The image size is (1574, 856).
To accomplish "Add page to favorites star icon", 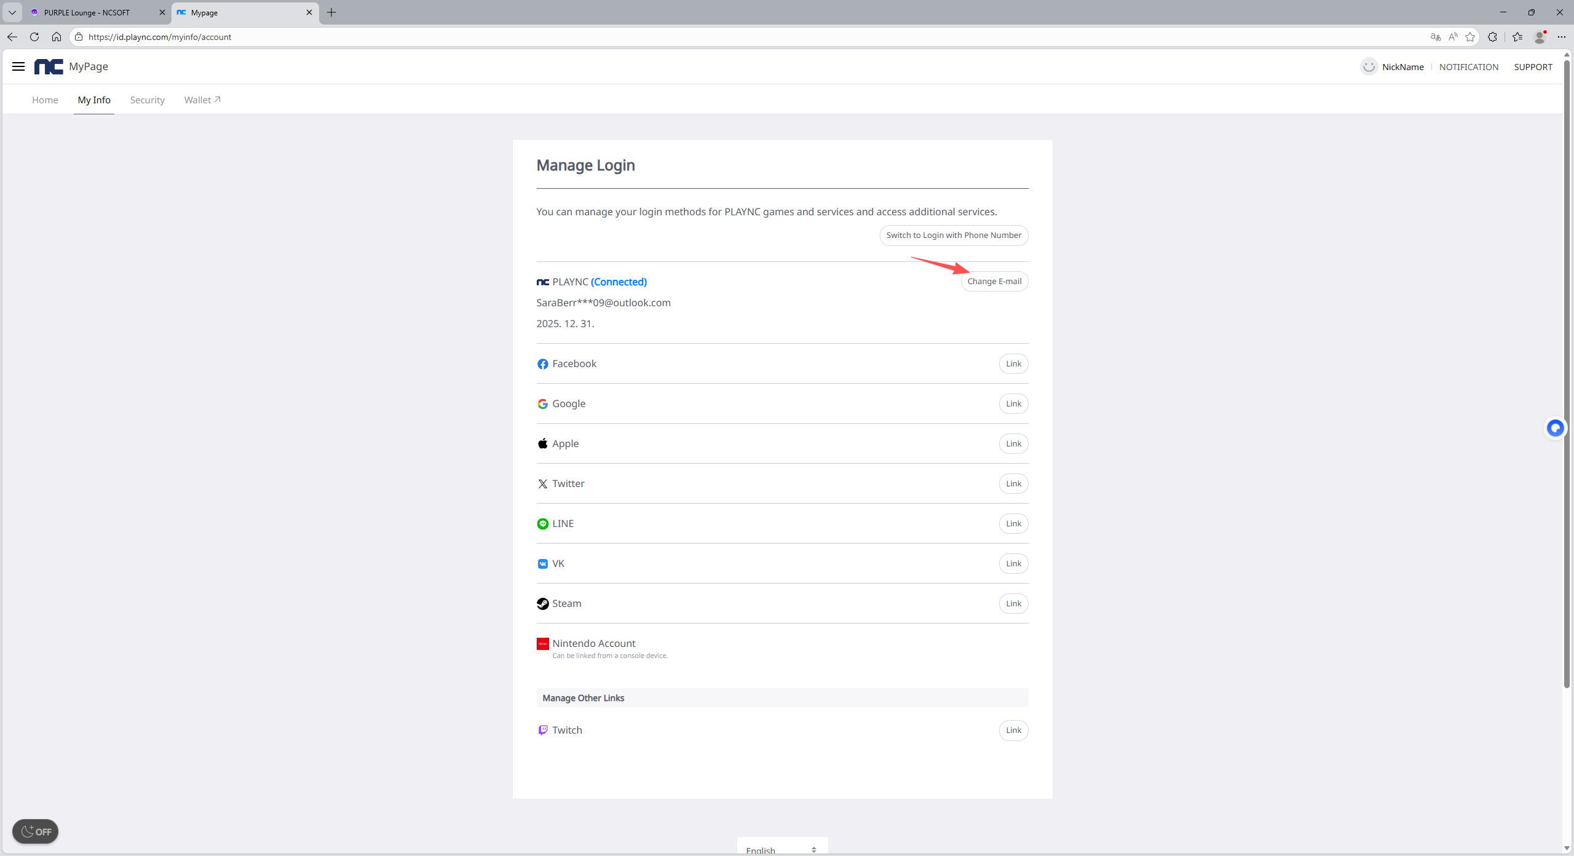I will 1470,37.
